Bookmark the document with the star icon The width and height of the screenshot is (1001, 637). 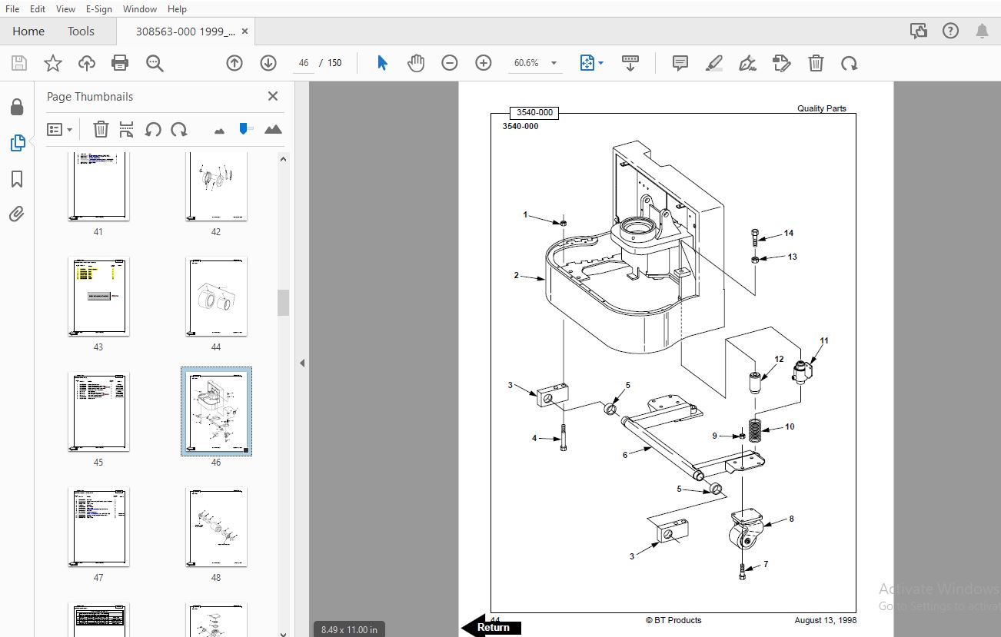tap(52, 63)
